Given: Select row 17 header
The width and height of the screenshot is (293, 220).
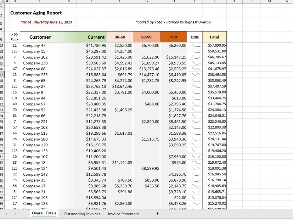Looking at the screenshot, I should point(2,75).
